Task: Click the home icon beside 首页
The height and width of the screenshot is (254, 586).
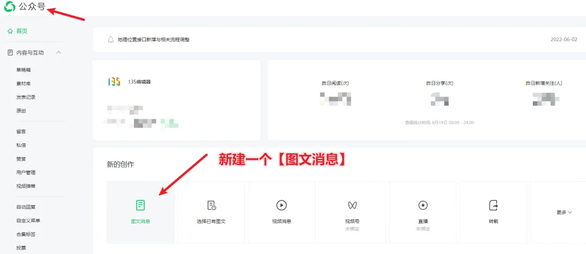Action: [x=10, y=31]
